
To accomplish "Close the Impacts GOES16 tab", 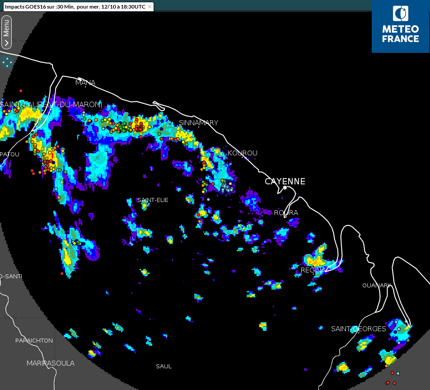I will pos(150,7).
